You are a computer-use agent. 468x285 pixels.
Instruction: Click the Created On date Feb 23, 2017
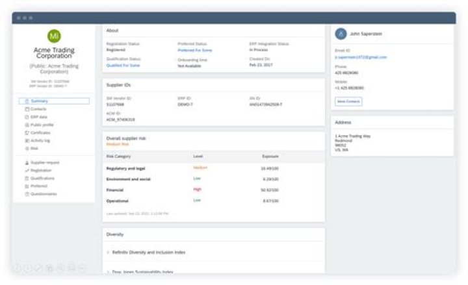(261, 65)
